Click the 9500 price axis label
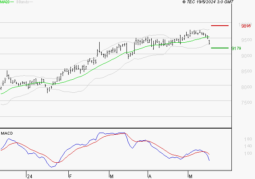The width and height of the screenshot is (255, 179). (246, 40)
